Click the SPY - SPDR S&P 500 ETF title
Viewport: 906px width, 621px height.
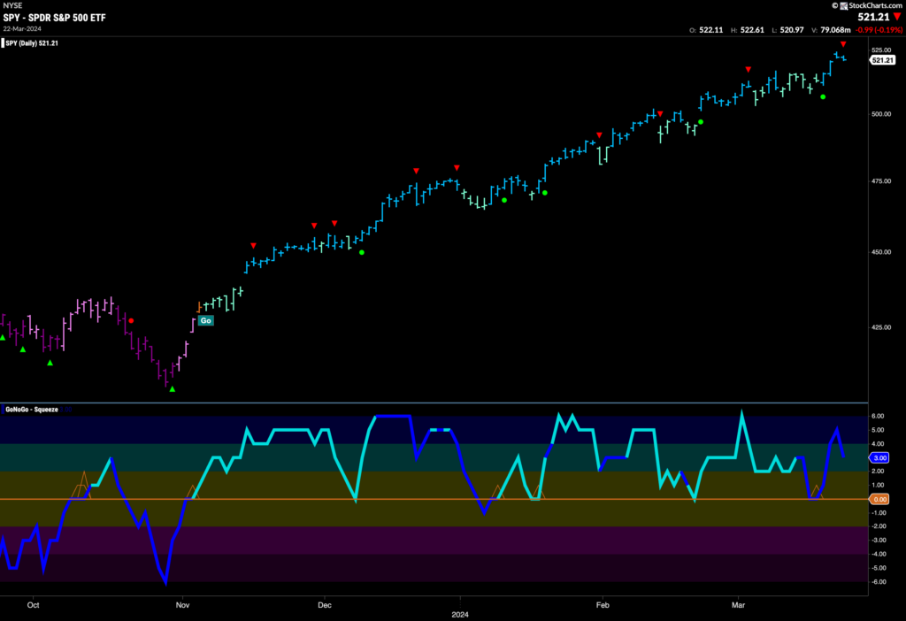tap(54, 18)
